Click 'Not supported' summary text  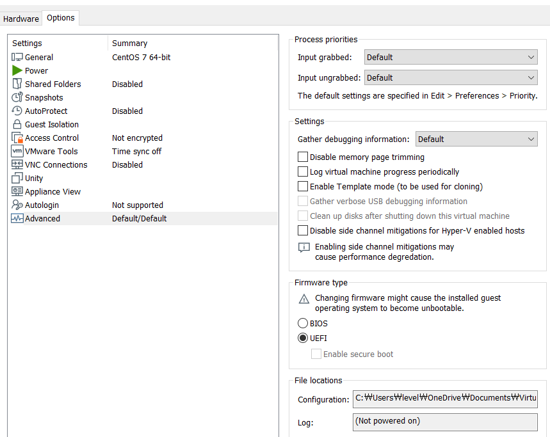point(138,205)
